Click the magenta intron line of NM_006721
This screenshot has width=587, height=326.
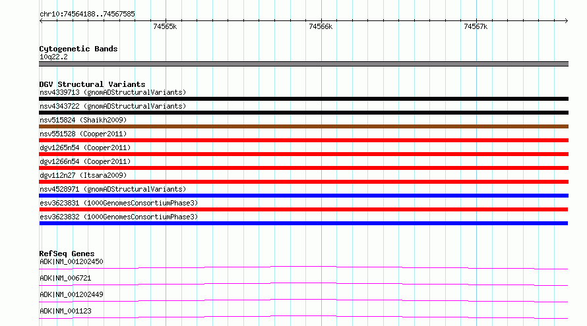tap(303, 284)
